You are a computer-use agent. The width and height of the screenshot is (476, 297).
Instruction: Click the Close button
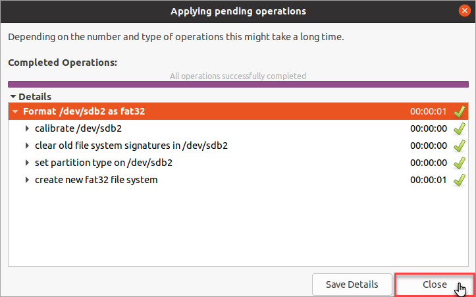[x=435, y=284]
